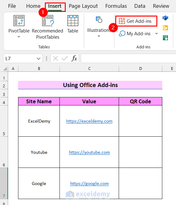This screenshot has width=176, height=205.
Task: Click the formula bar expand dots handle
Action: (x=47, y=58)
